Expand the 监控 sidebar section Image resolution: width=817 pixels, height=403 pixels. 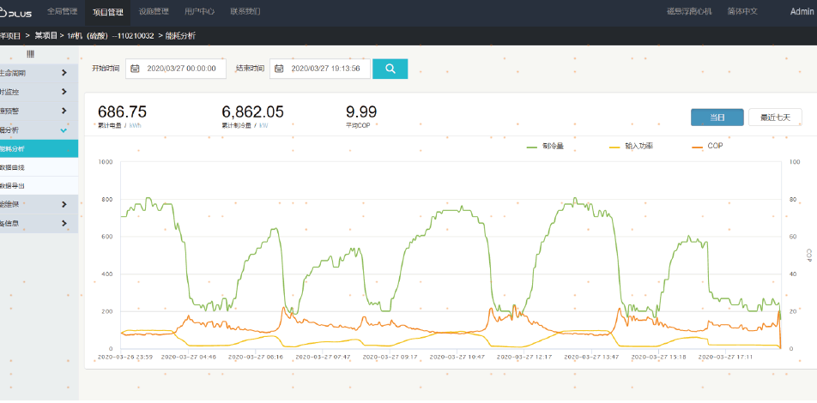click(64, 92)
